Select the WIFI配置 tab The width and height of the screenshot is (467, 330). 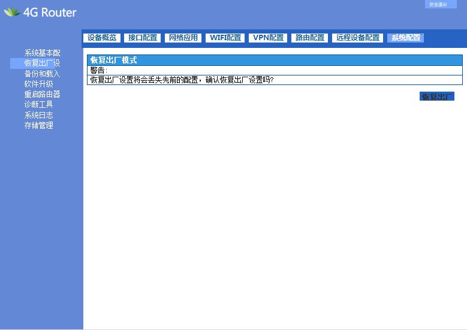click(225, 38)
